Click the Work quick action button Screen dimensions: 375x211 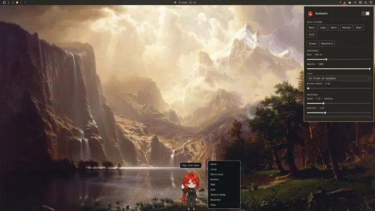click(334, 28)
